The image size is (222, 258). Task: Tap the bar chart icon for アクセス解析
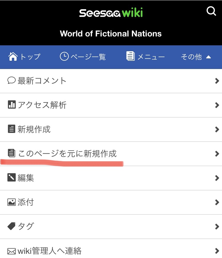pos(12,105)
